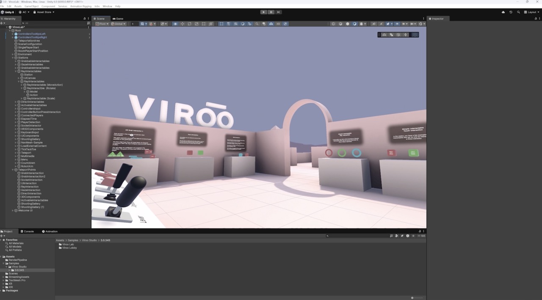Click the first icon in Scene overlay toolbar
The image size is (542, 300).
(x=384, y=35)
